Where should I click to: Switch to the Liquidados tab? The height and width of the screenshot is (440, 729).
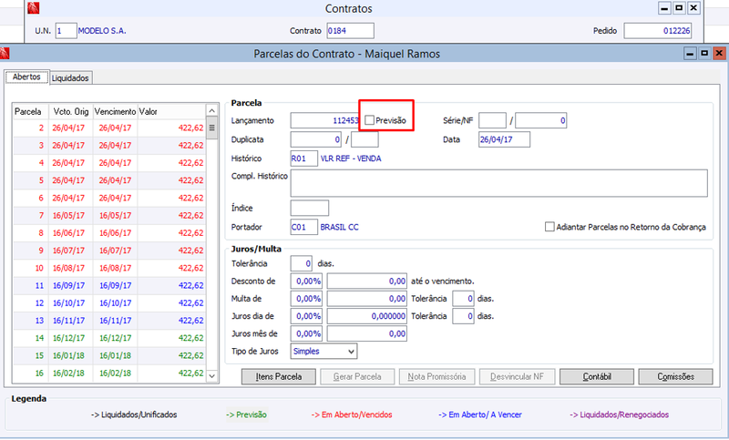70,78
